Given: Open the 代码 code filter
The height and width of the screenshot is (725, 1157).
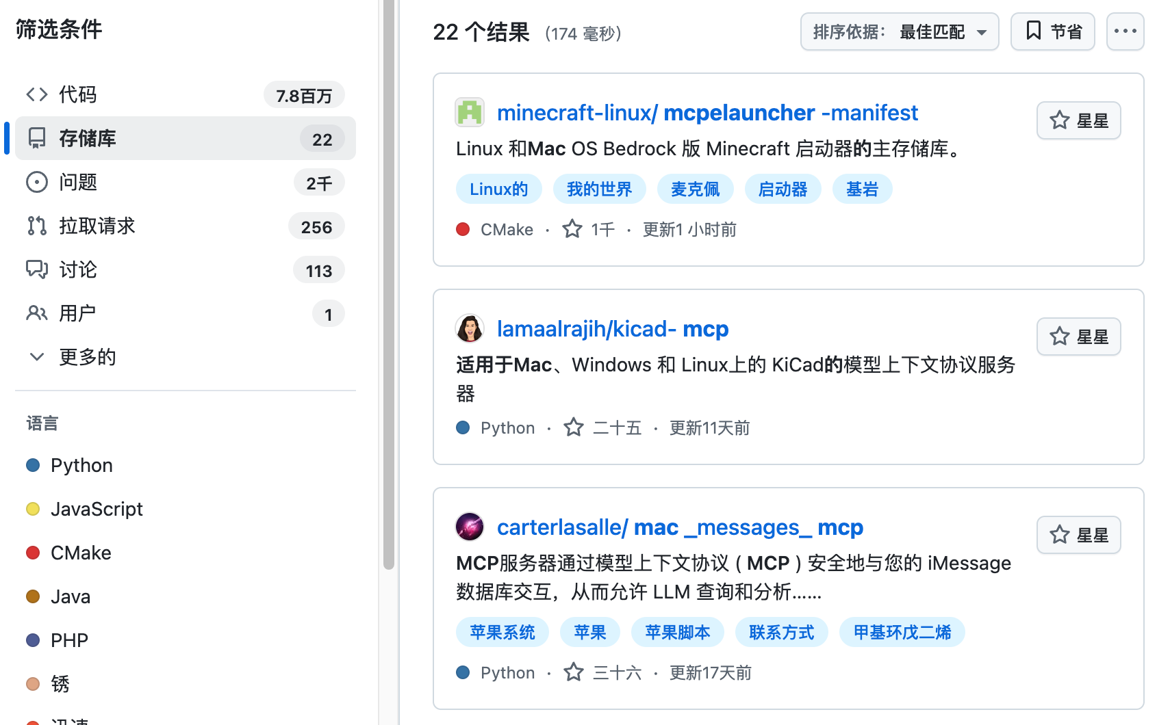Looking at the screenshot, I should point(185,94).
